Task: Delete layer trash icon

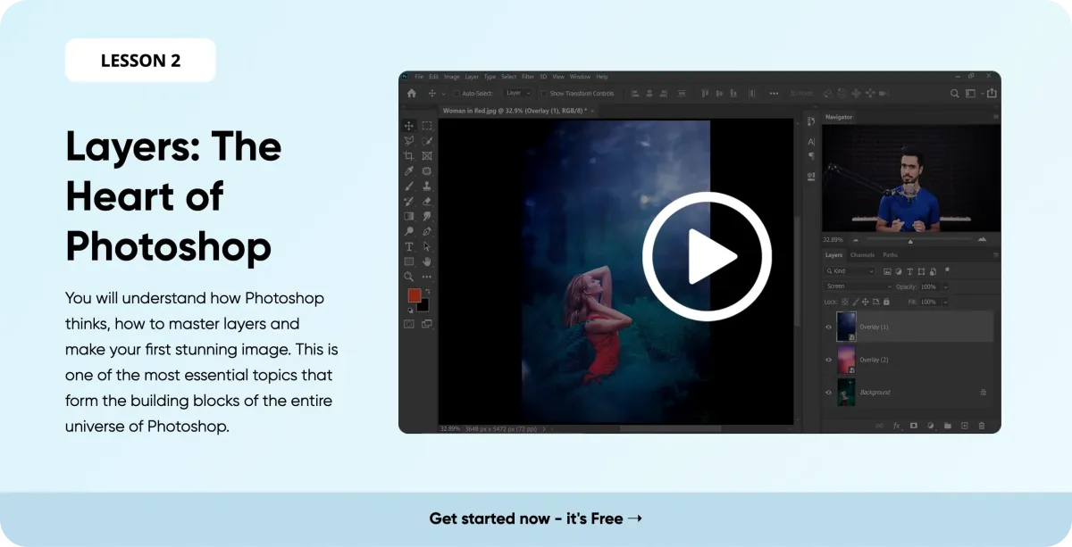Action: (982, 426)
